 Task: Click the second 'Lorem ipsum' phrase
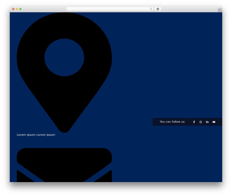coord(46,135)
